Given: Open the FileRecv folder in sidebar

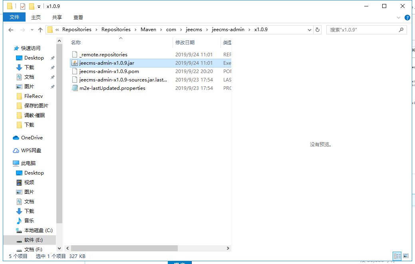Looking at the screenshot, I should point(33,96).
